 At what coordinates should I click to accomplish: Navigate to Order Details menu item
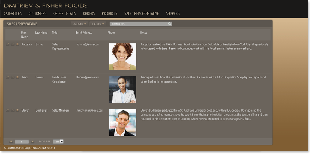[65, 13]
